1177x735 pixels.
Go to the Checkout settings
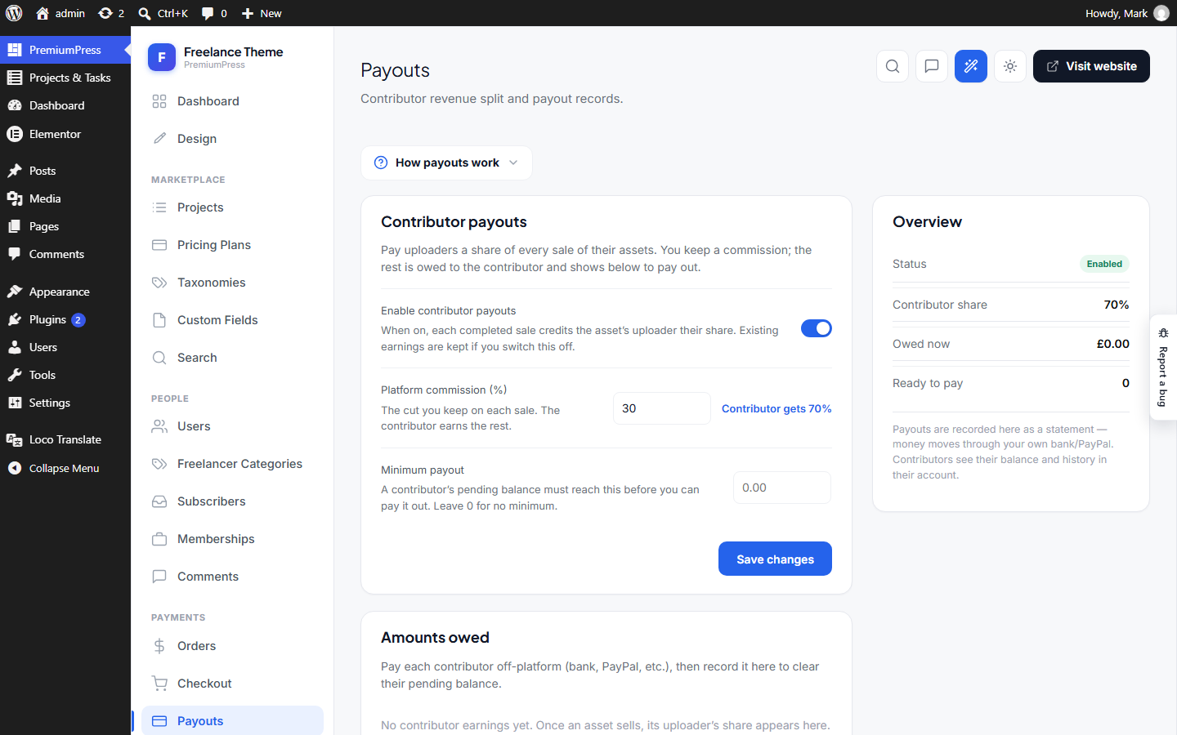(x=233, y=684)
